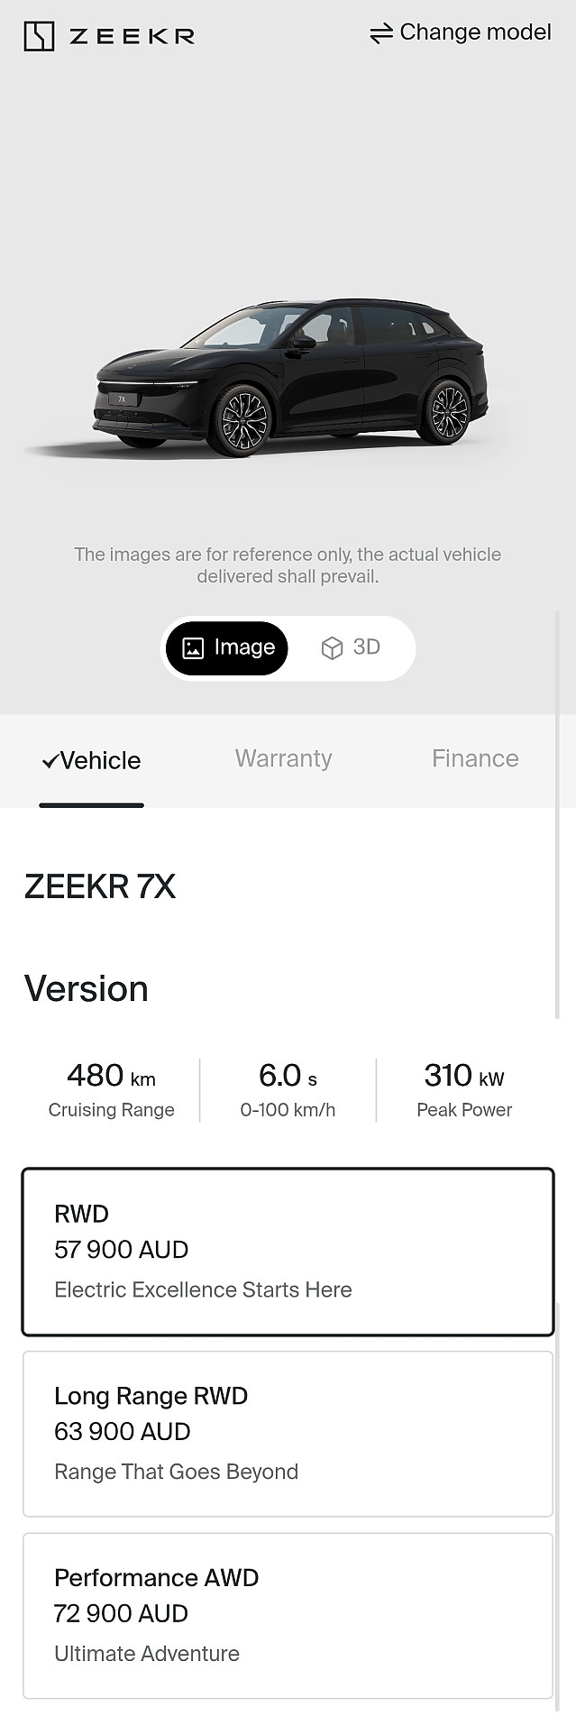Switch to Image view mode
576x1725 pixels.
(227, 648)
